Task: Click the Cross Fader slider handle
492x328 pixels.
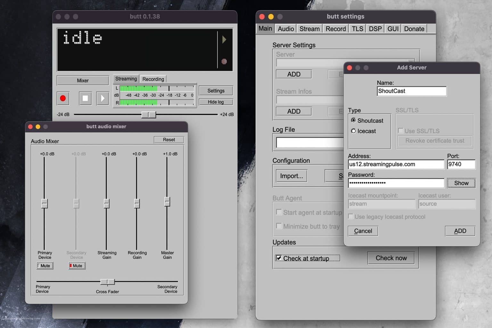Action: click(x=107, y=282)
